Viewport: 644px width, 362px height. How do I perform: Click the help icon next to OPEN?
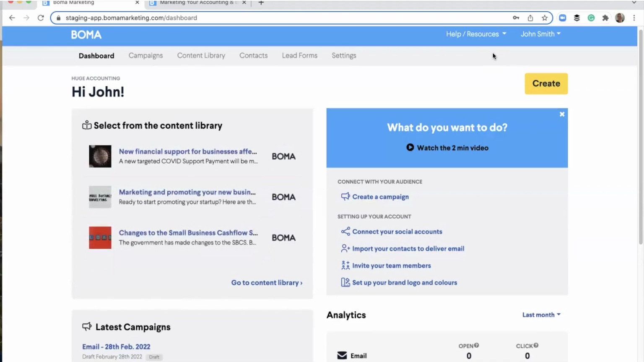(x=476, y=346)
